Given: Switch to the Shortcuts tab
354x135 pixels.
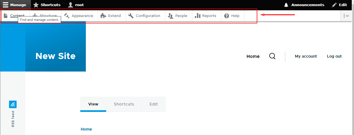Looking at the screenshot, I should coord(124,104).
